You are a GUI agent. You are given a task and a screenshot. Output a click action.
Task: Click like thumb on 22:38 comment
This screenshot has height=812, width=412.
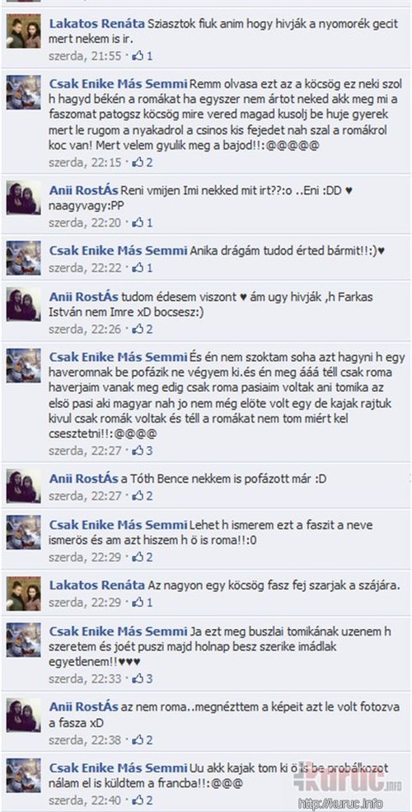(x=138, y=740)
